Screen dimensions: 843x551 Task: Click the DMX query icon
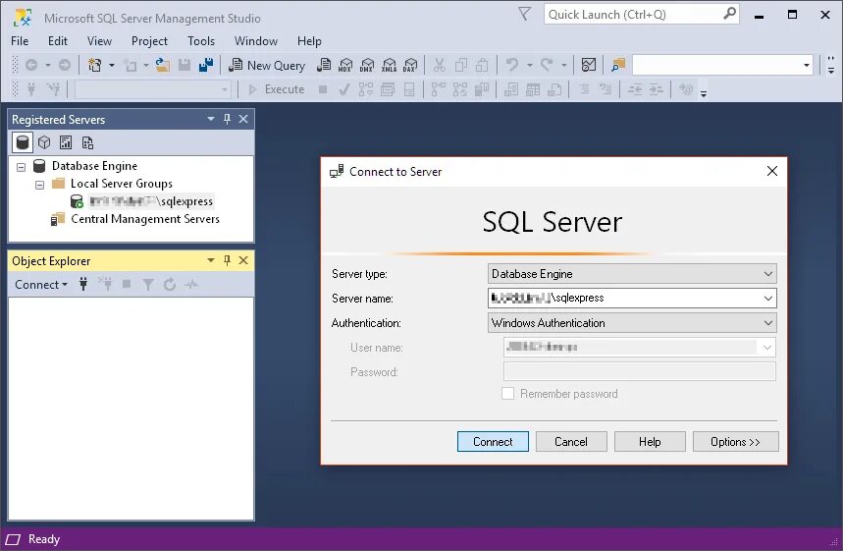click(x=367, y=65)
